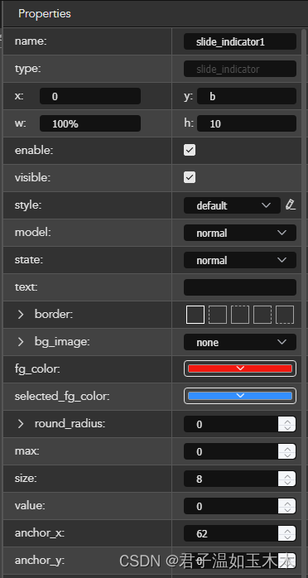
Task: Decrease the value property
Action: pyautogui.click(x=287, y=510)
